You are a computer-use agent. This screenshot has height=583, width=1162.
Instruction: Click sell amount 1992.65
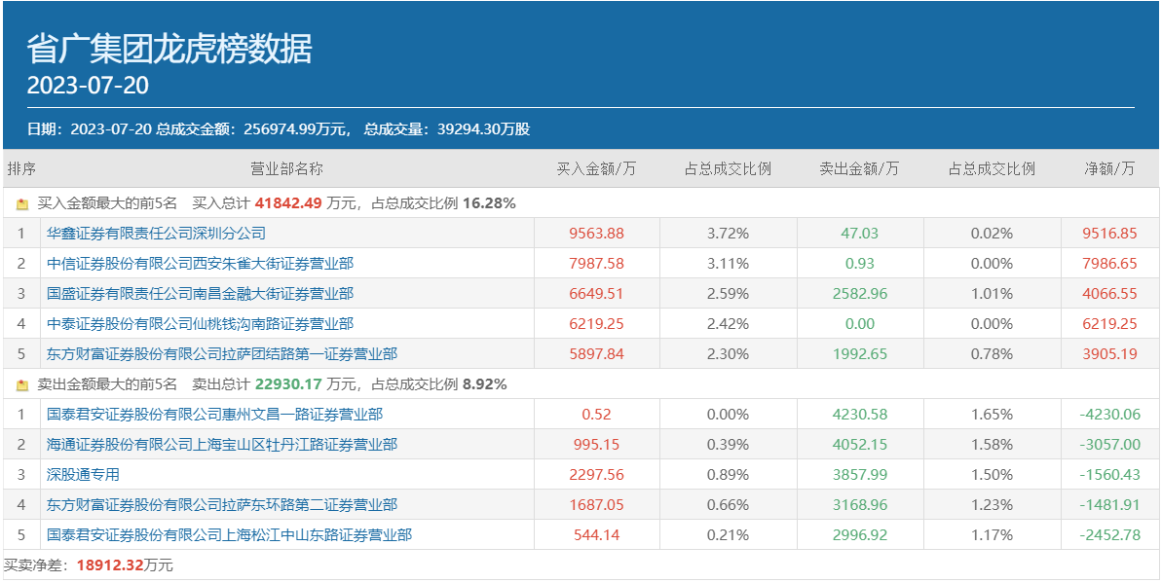(860, 354)
